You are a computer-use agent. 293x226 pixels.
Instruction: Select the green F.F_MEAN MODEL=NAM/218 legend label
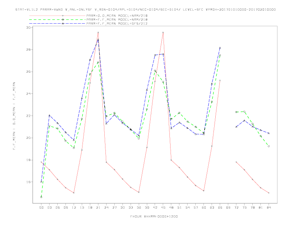click(117, 20)
